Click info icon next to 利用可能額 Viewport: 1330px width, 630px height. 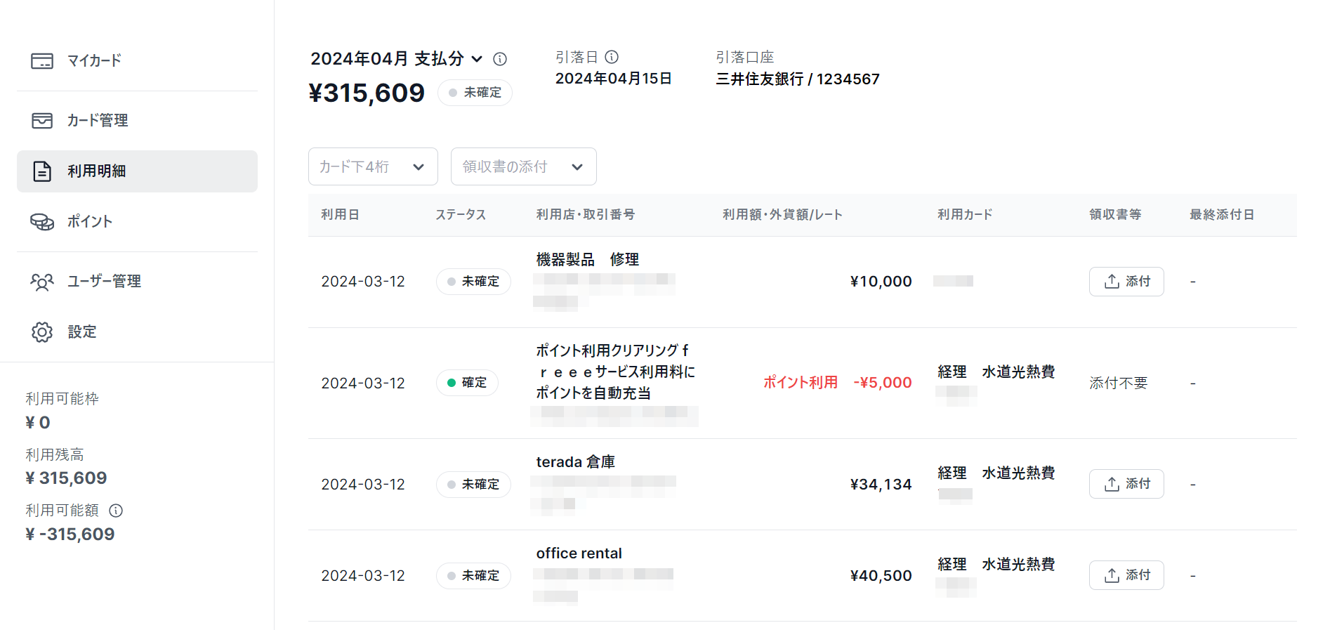click(x=116, y=511)
